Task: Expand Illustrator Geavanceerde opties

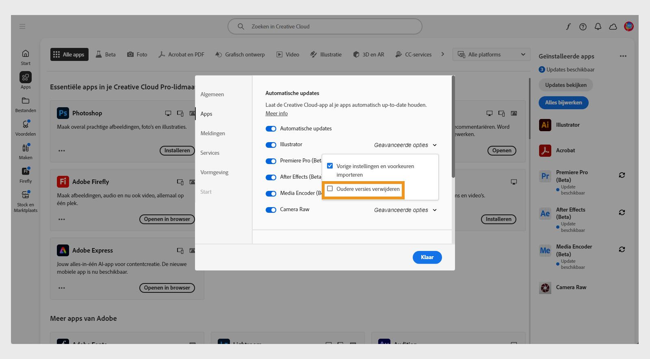Action: click(405, 145)
